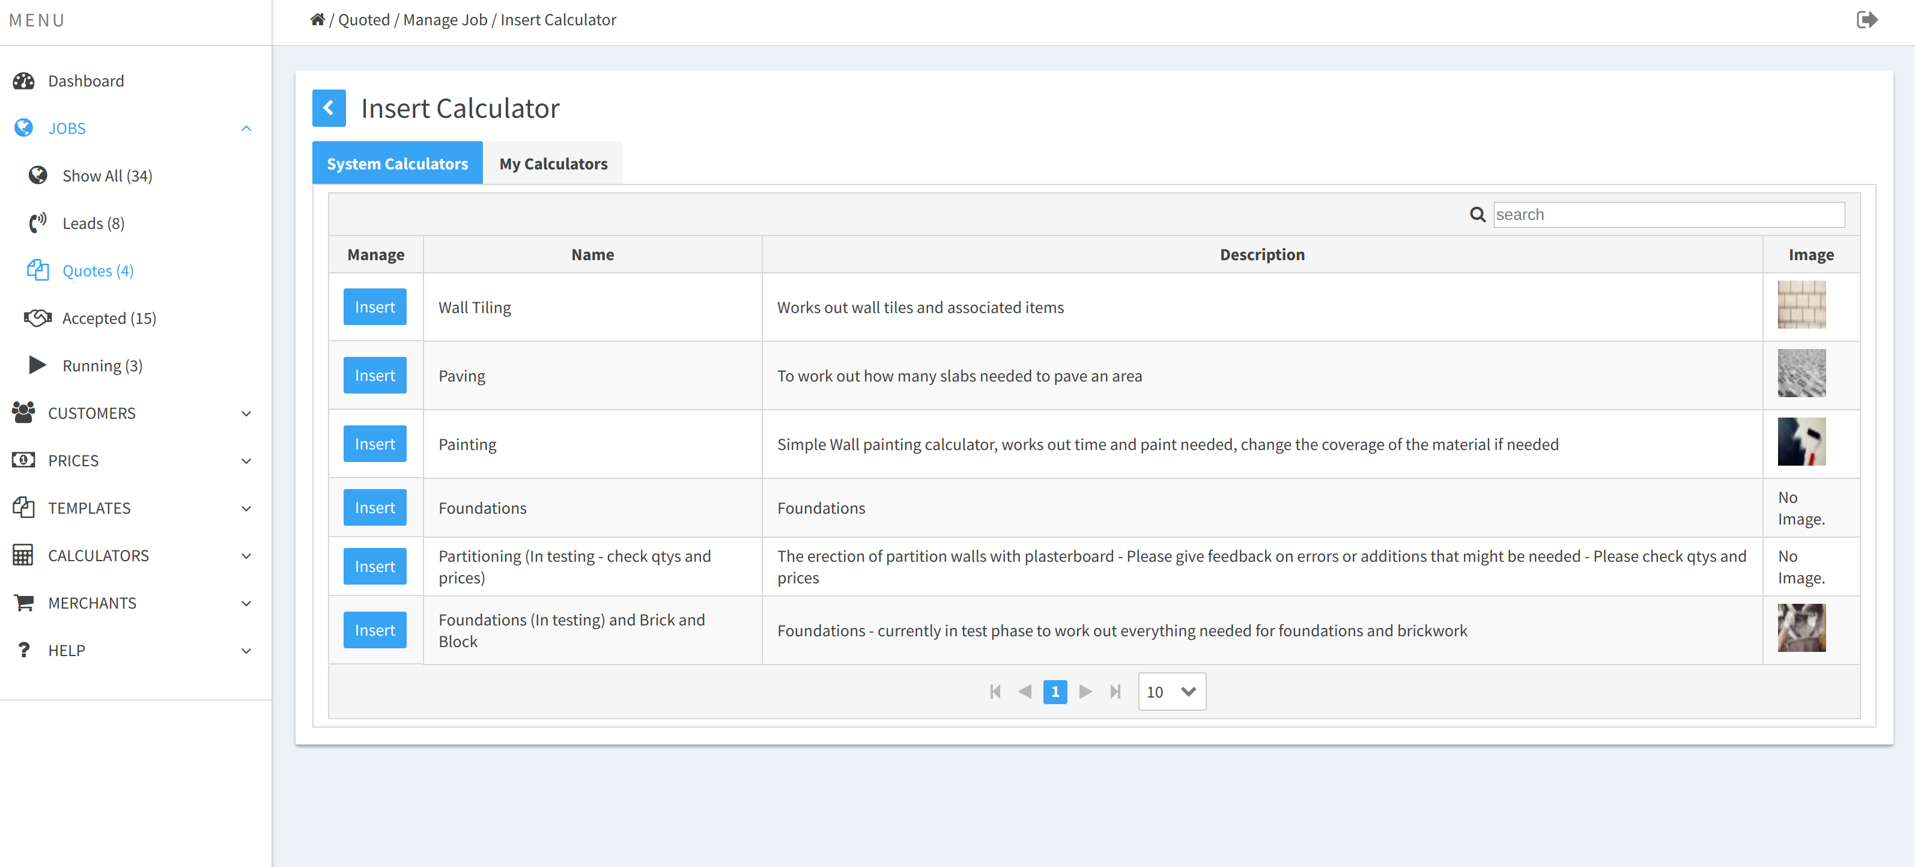Viewport: 1915px width, 867px height.
Task: Click Quoted breadcrumb link
Action: coord(364,20)
